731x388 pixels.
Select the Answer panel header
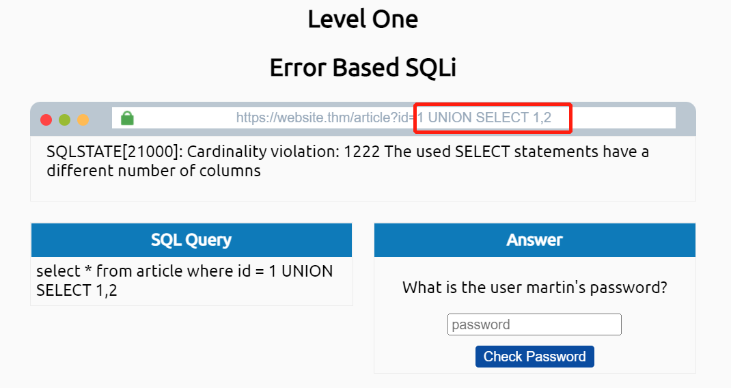point(534,240)
